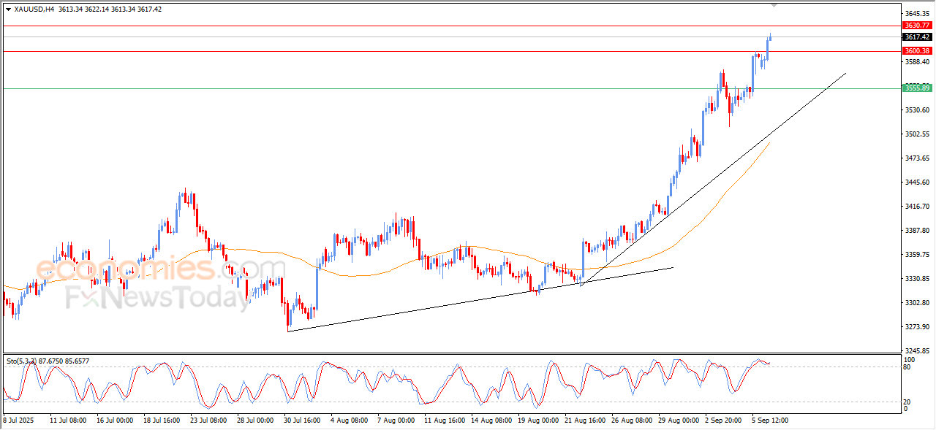Click the 30 Jul 16:00 time label

pyautogui.click(x=303, y=421)
